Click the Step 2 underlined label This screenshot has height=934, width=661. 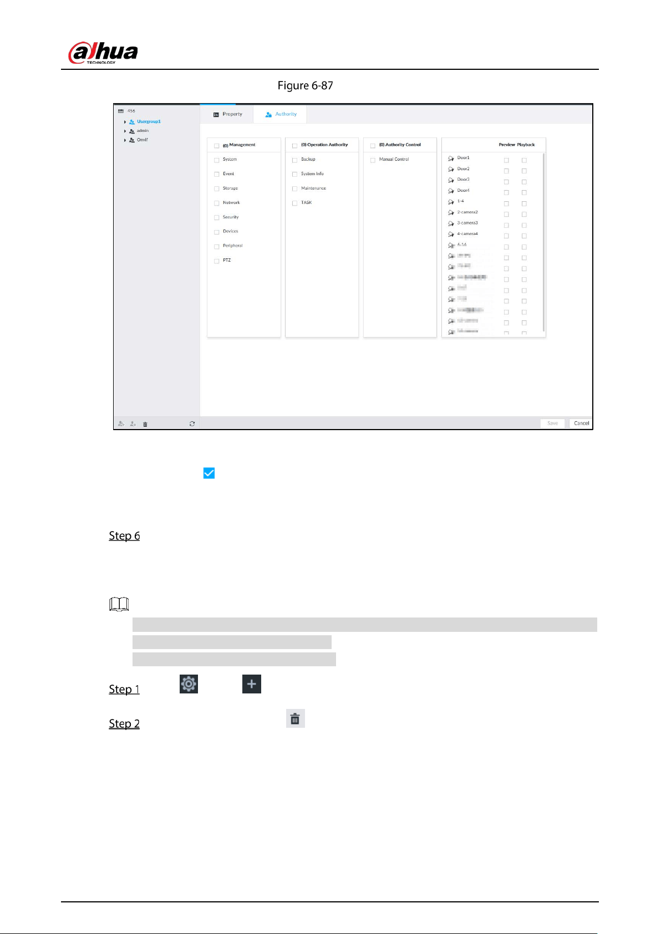click(124, 724)
